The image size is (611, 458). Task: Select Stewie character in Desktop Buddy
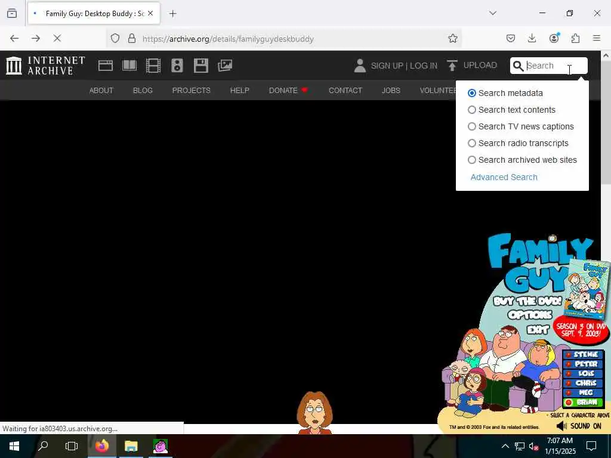point(584,354)
